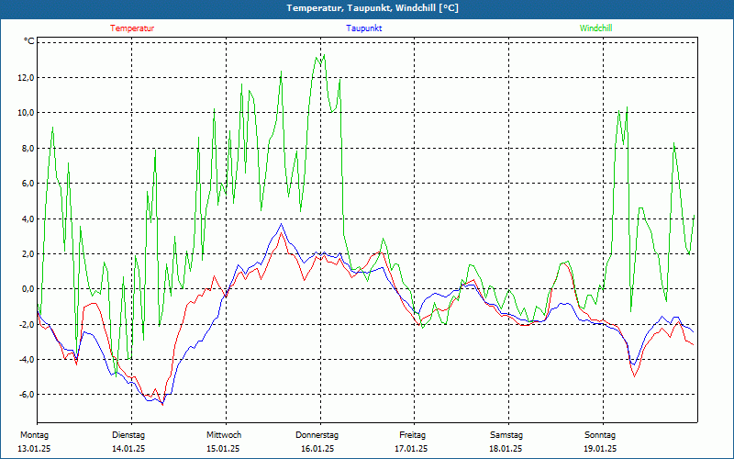Screen dimensions: 734x459
Task: Click the '15.01.25' date label
Action: click(223, 449)
